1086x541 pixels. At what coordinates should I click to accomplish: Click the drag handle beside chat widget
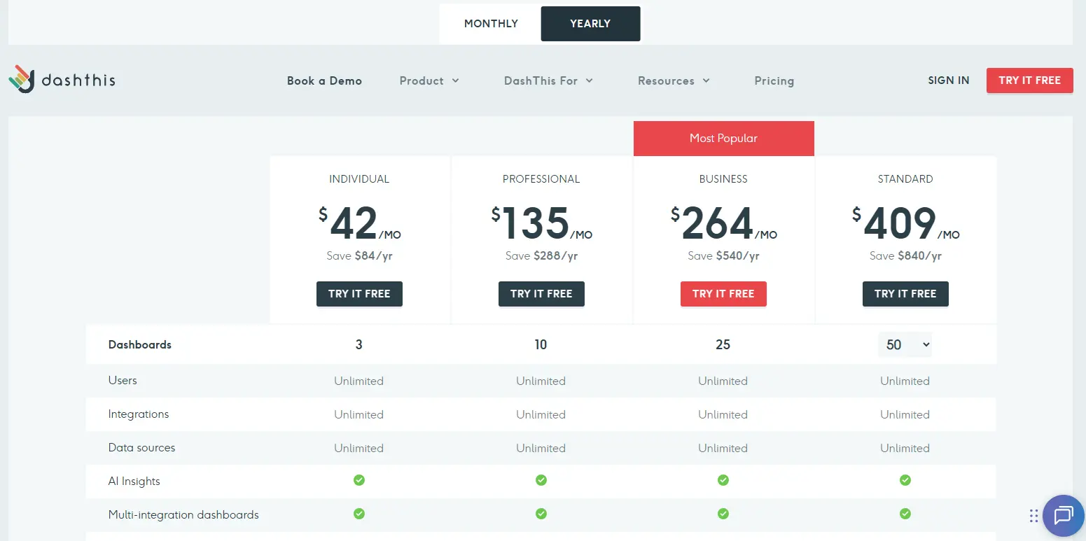tap(1033, 516)
